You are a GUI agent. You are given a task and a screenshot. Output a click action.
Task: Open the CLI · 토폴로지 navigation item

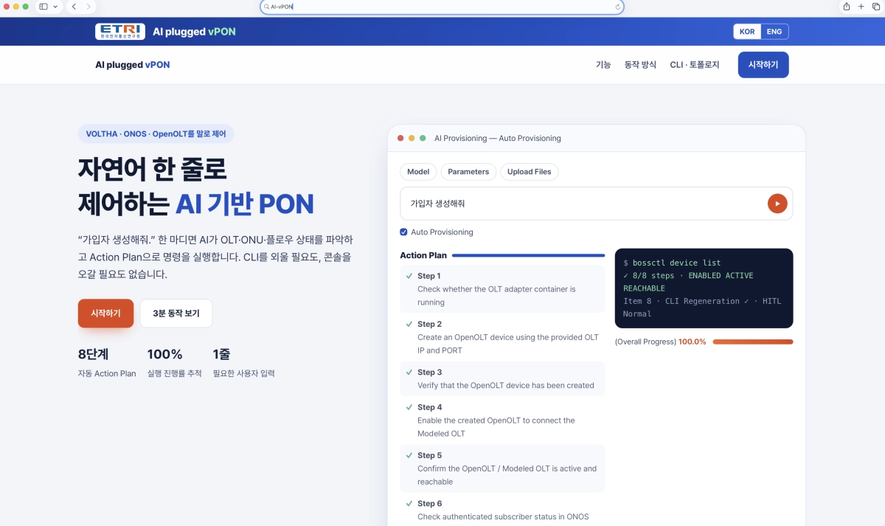(x=695, y=65)
